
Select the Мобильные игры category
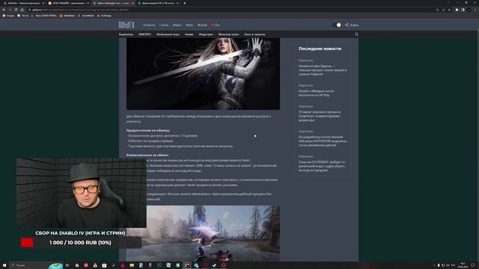pyautogui.click(x=168, y=34)
